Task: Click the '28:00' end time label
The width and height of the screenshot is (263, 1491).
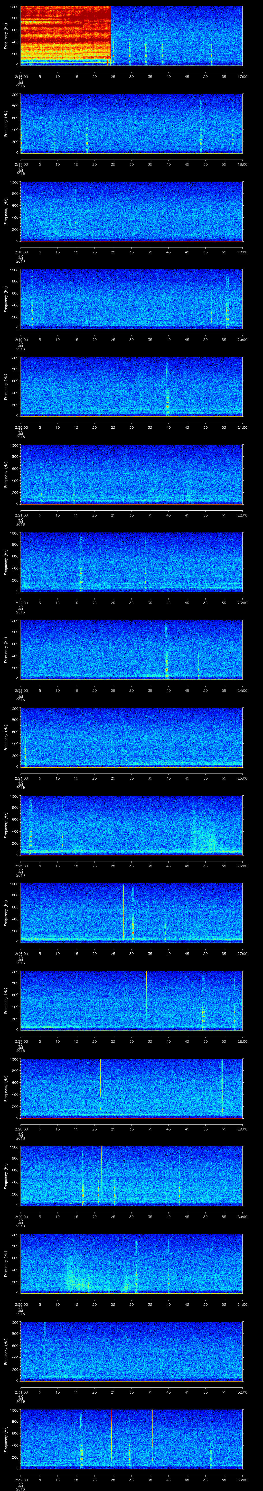Action: click(x=242, y=1041)
